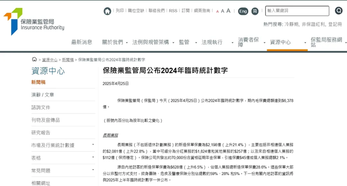
Task: Switch to Simplified Chinese with 简 button
Action: point(255,11)
